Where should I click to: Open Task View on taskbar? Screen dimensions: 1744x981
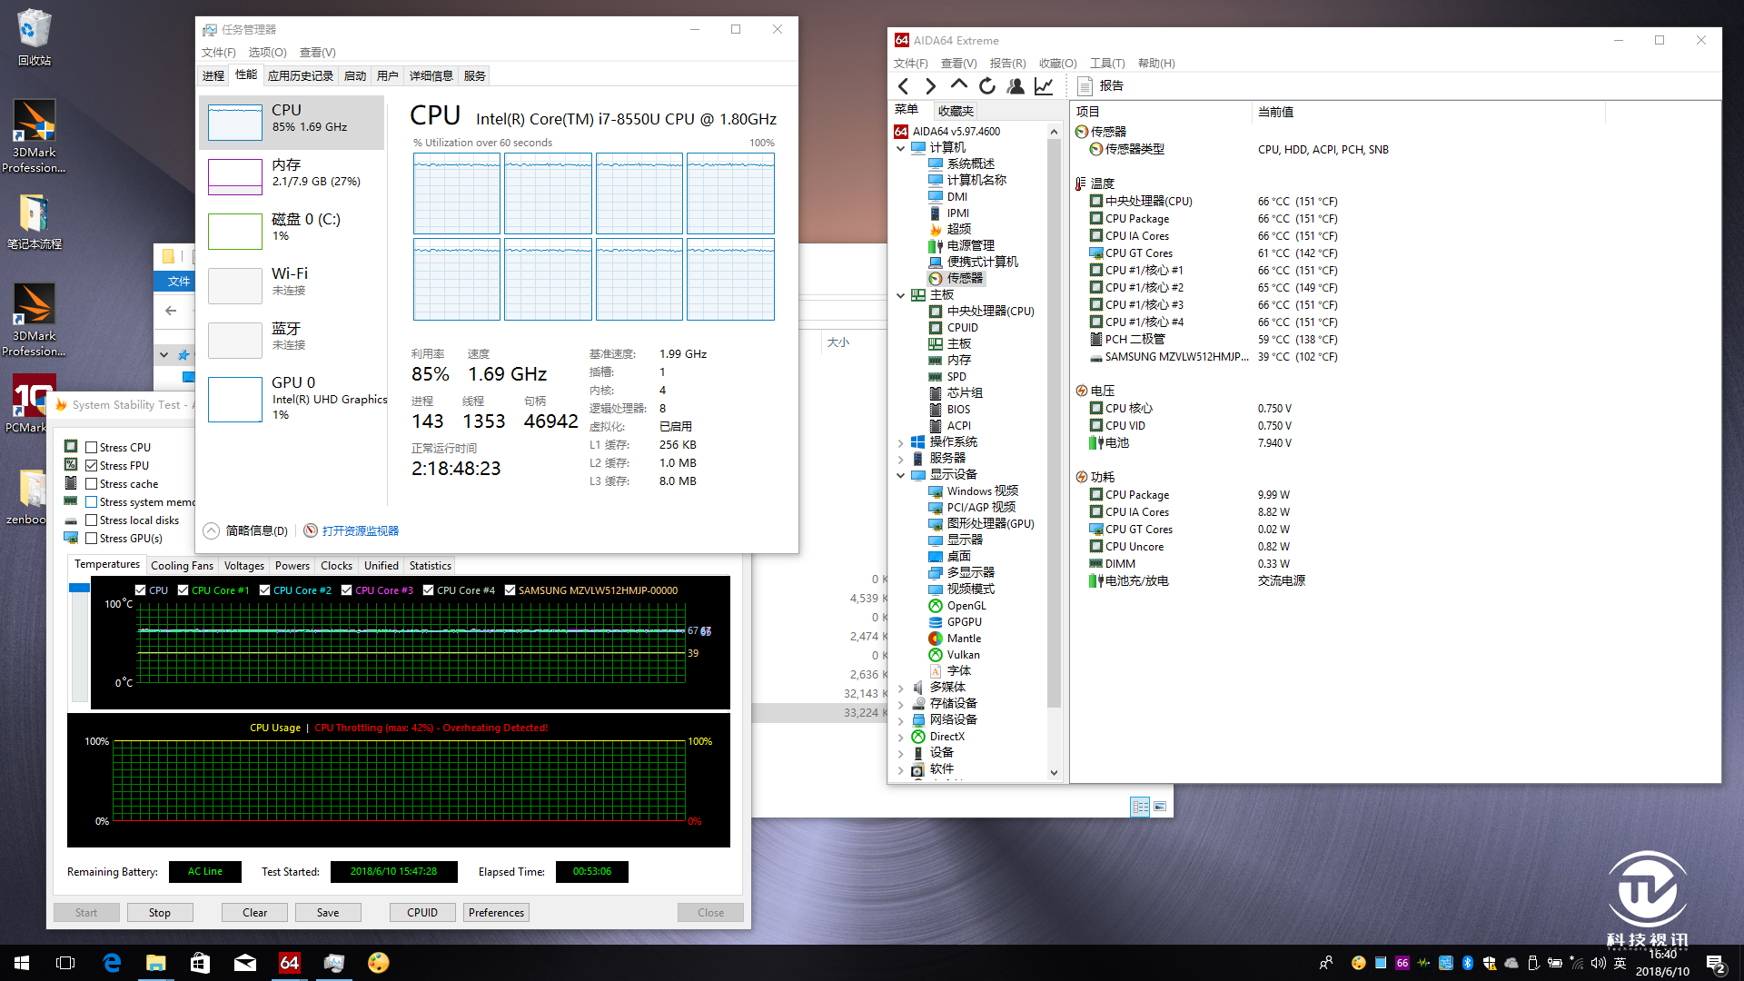pyautogui.click(x=65, y=963)
